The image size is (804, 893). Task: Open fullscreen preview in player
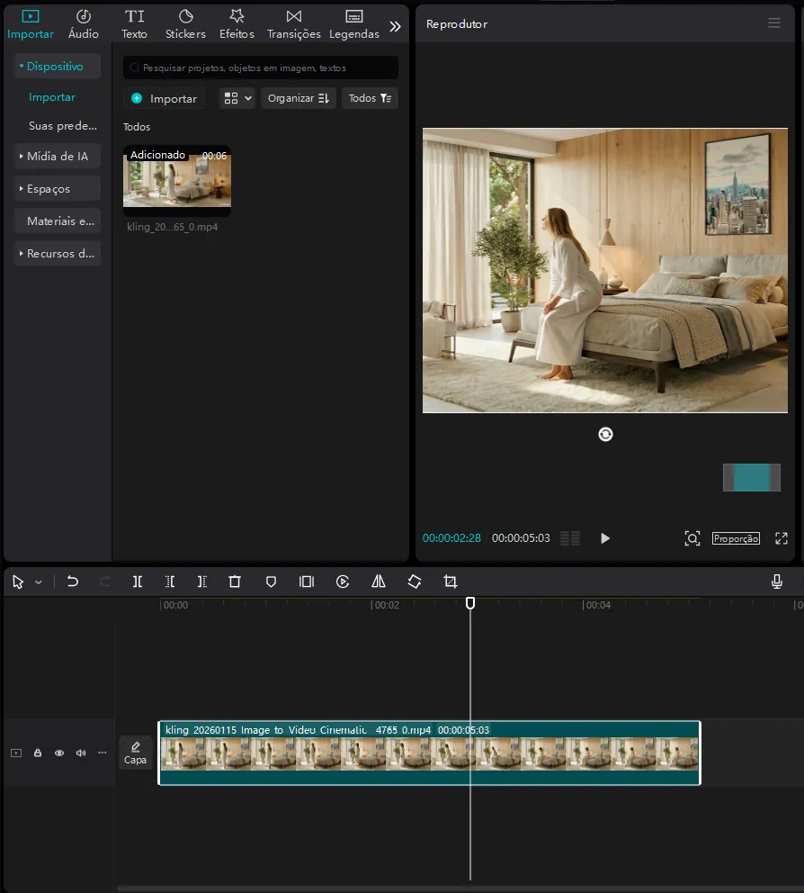coord(781,538)
